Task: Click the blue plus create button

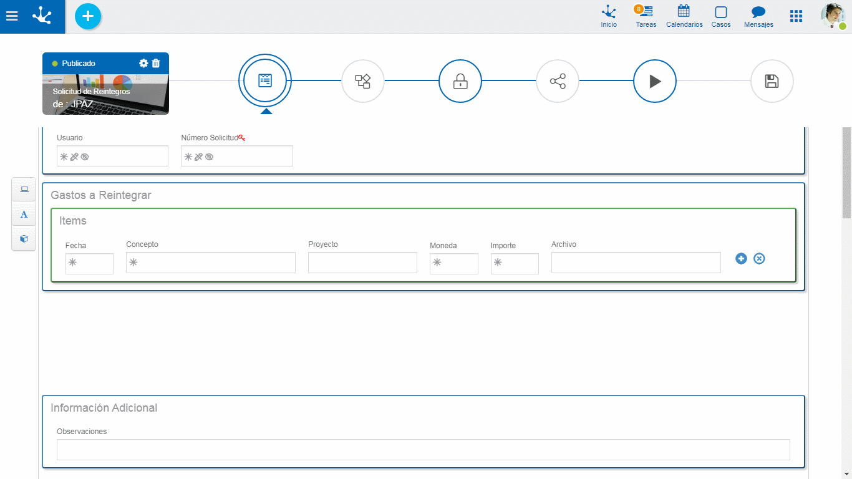Action: [88, 16]
